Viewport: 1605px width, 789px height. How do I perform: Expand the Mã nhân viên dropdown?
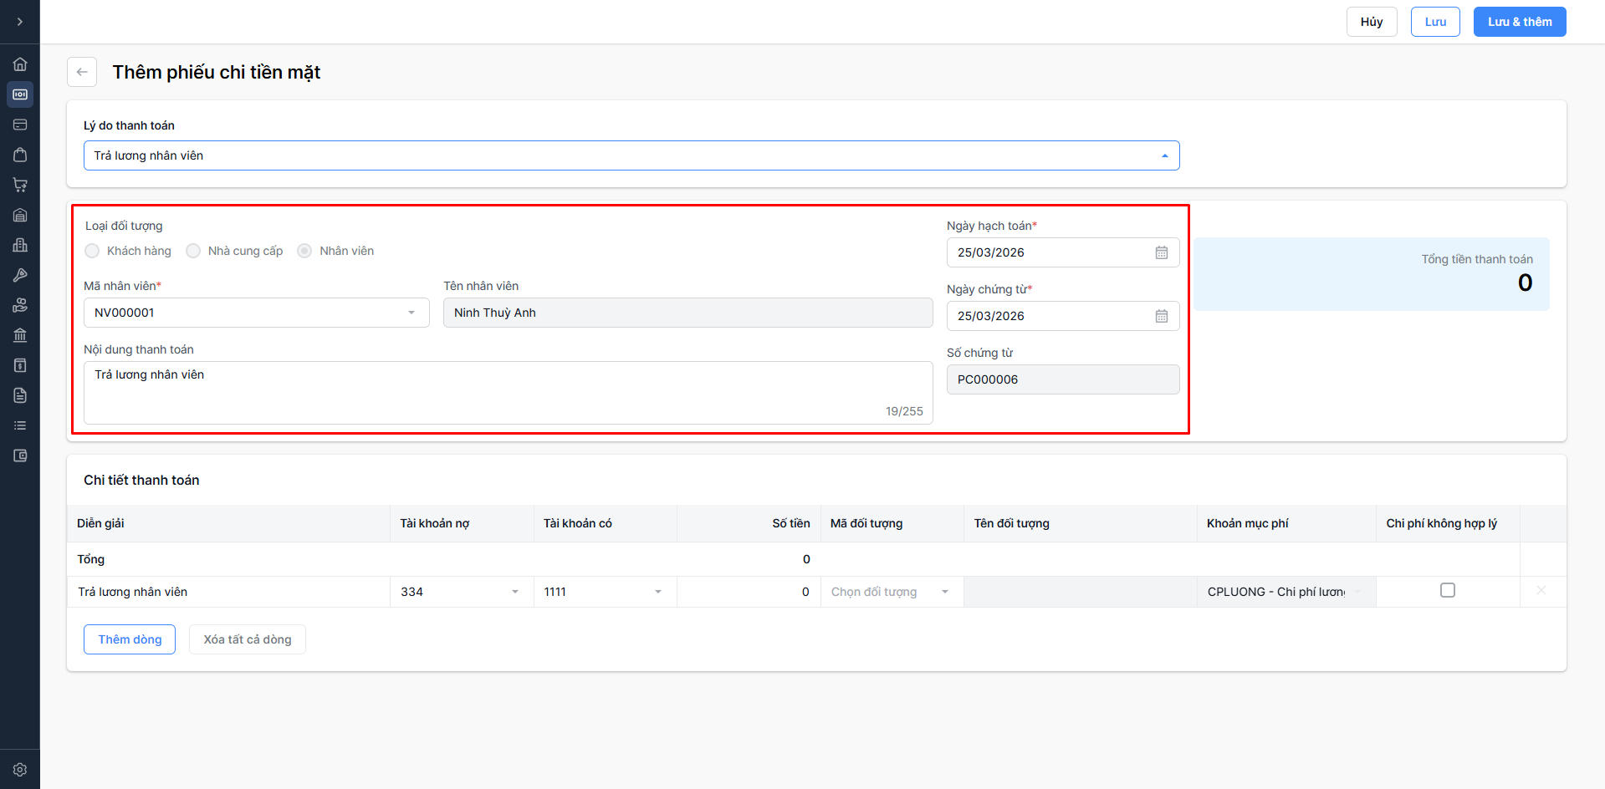(411, 313)
